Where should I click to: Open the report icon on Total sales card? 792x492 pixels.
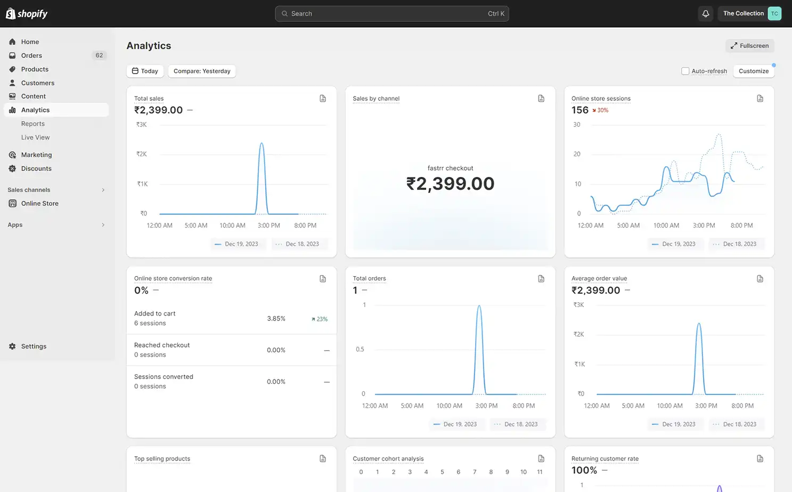click(323, 98)
